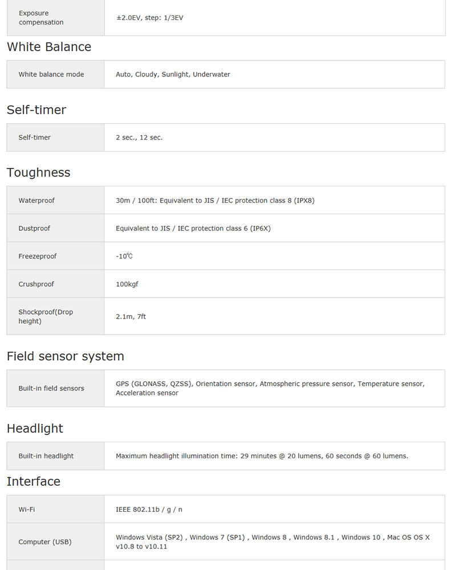Click the Interface section heading
The image size is (456, 570).
(x=34, y=482)
